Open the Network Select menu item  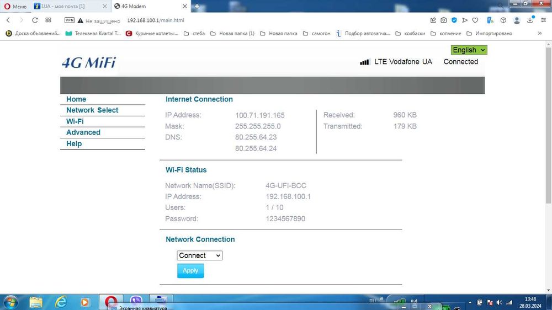[x=92, y=110]
